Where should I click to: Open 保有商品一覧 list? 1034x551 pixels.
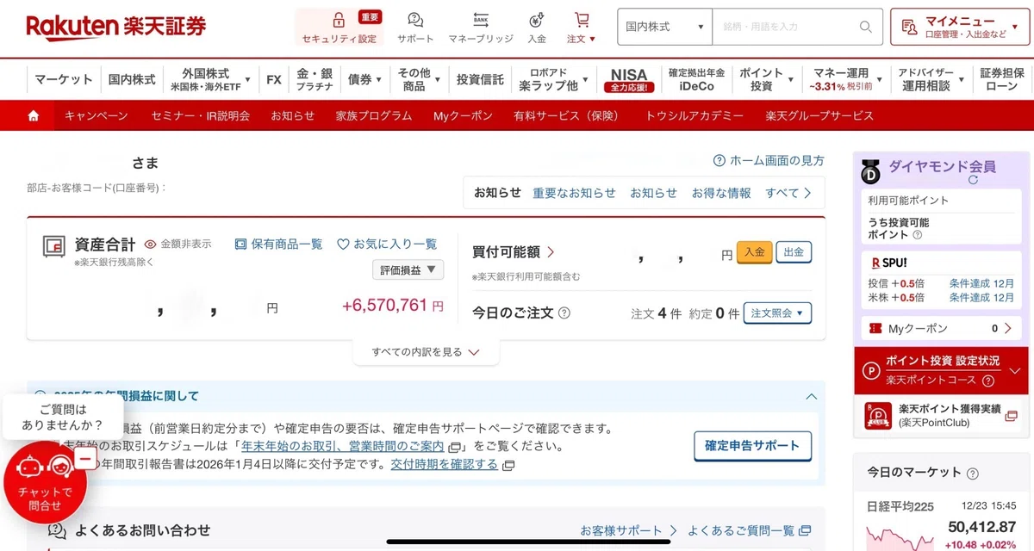[278, 245]
